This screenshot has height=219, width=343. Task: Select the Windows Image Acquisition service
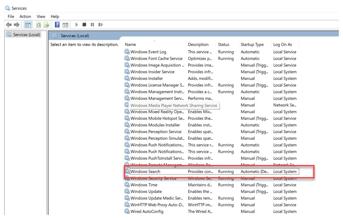click(x=211, y=65)
